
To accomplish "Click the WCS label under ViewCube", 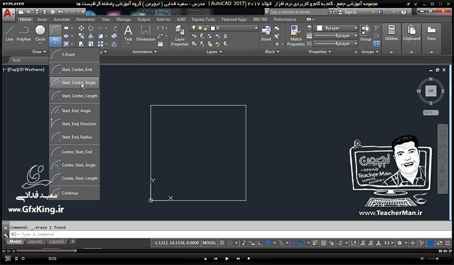I will (x=431, y=112).
